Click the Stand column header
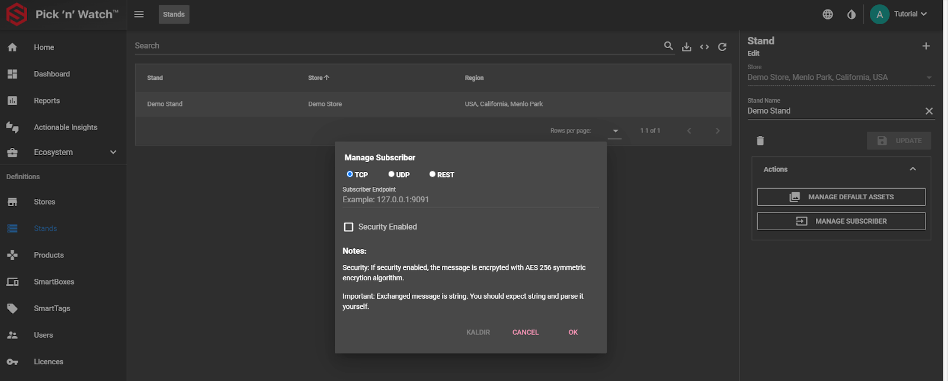The height and width of the screenshot is (381, 948). point(155,78)
